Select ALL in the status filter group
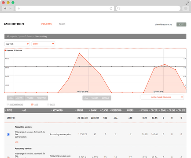The image size is (191, 158). pos(11,98)
